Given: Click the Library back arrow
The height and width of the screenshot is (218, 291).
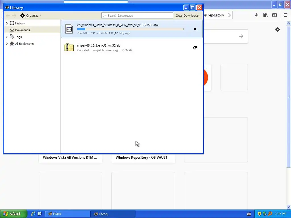Looking at the screenshot, I should (x=8, y=16).
